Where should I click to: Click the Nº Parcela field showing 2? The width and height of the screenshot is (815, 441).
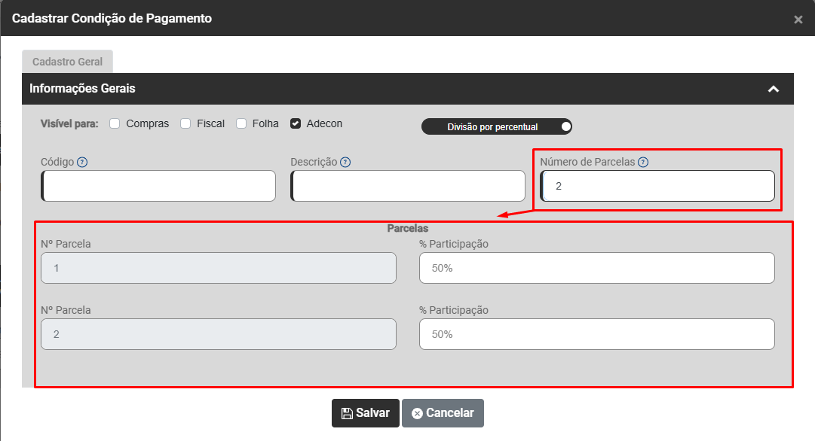coord(219,334)
